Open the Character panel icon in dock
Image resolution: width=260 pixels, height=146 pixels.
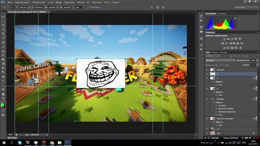201,45
